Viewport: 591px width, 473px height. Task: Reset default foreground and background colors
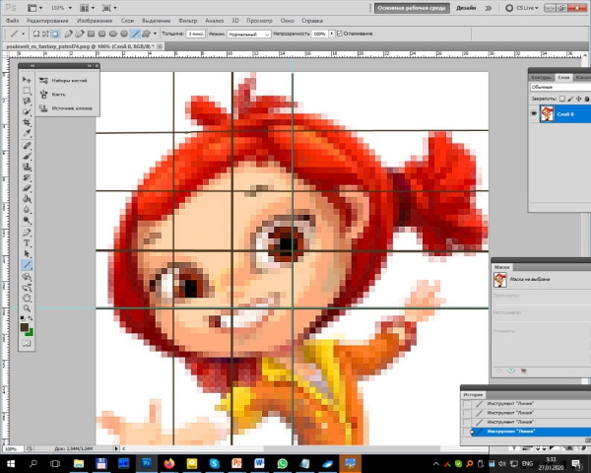[x=23, y=318]
